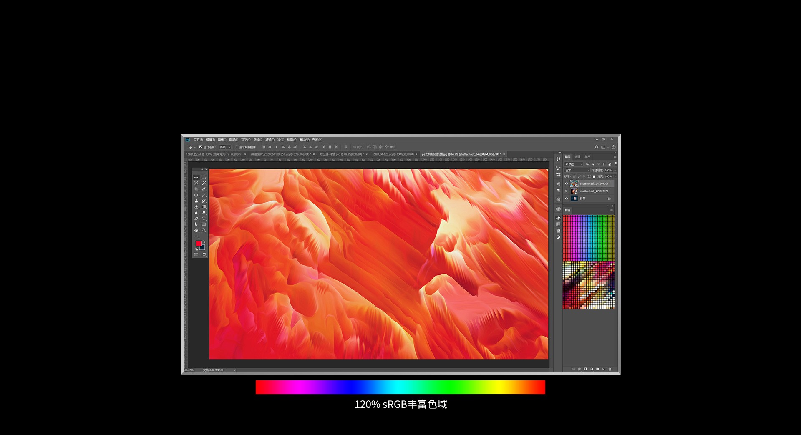Open the 滤镜 (Filter) menu
The width and height of the screenshot is (801, 435).
[270, 140]
